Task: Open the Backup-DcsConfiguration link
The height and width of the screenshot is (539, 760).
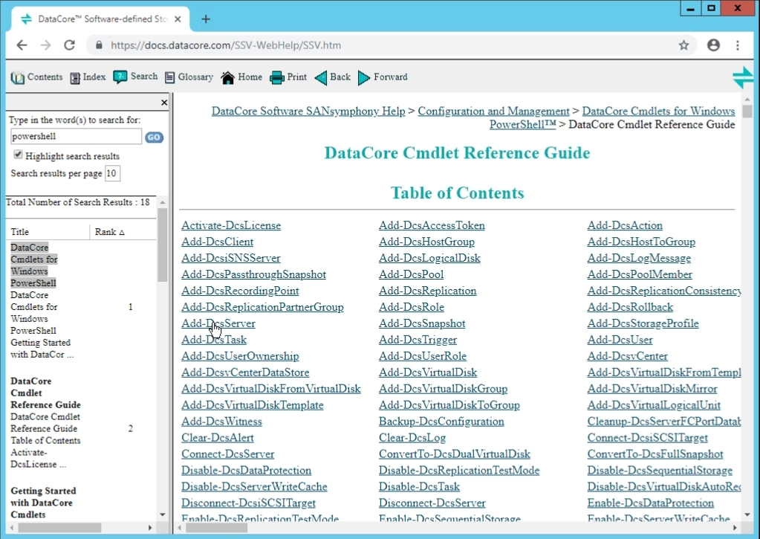Action: click(441, 421)
